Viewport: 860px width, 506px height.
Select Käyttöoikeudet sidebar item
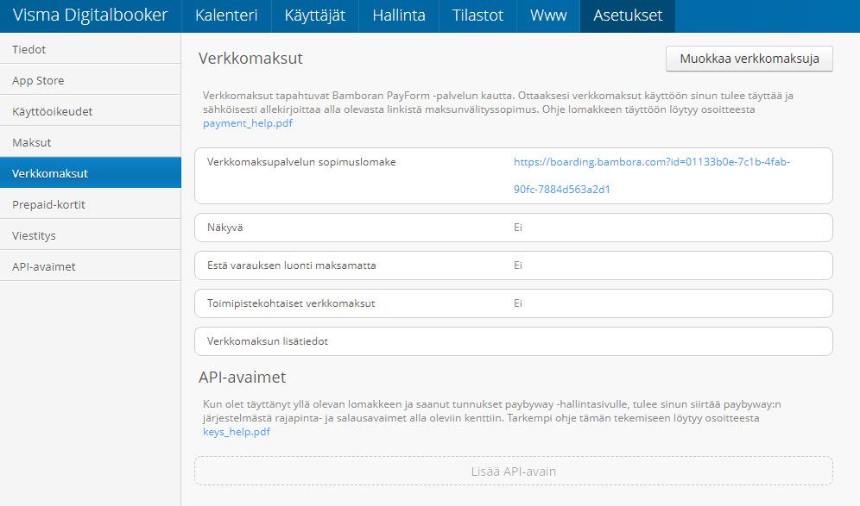coord(53,111)
